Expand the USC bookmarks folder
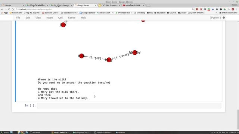This screenshot has width=239, height=134. (150, 13)
